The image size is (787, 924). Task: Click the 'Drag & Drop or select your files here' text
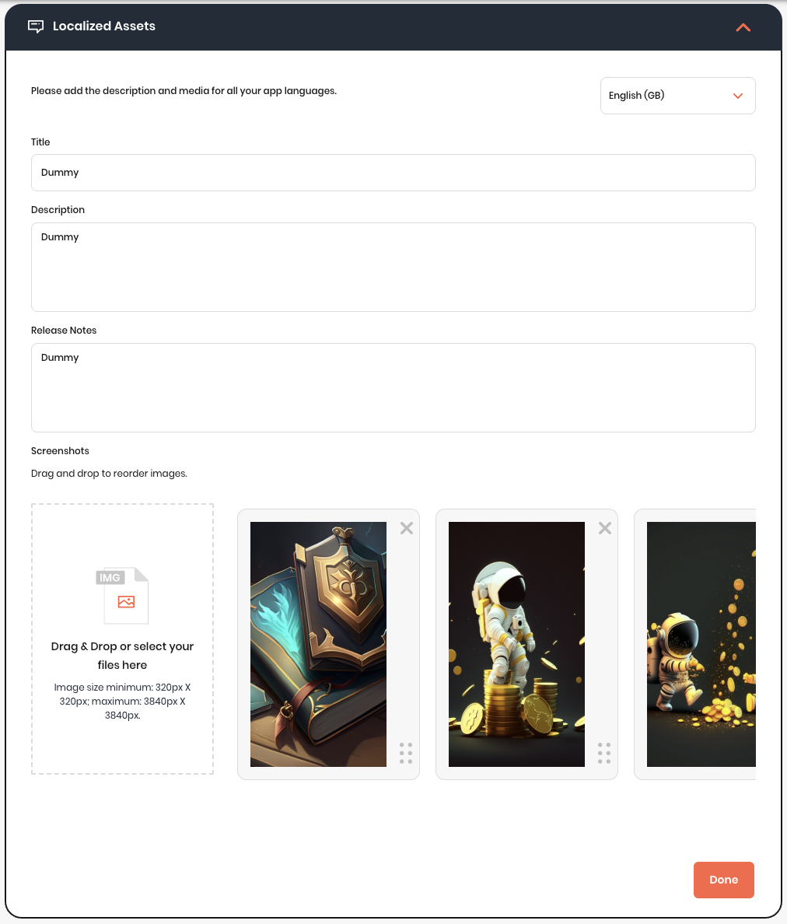coord(123,656)
